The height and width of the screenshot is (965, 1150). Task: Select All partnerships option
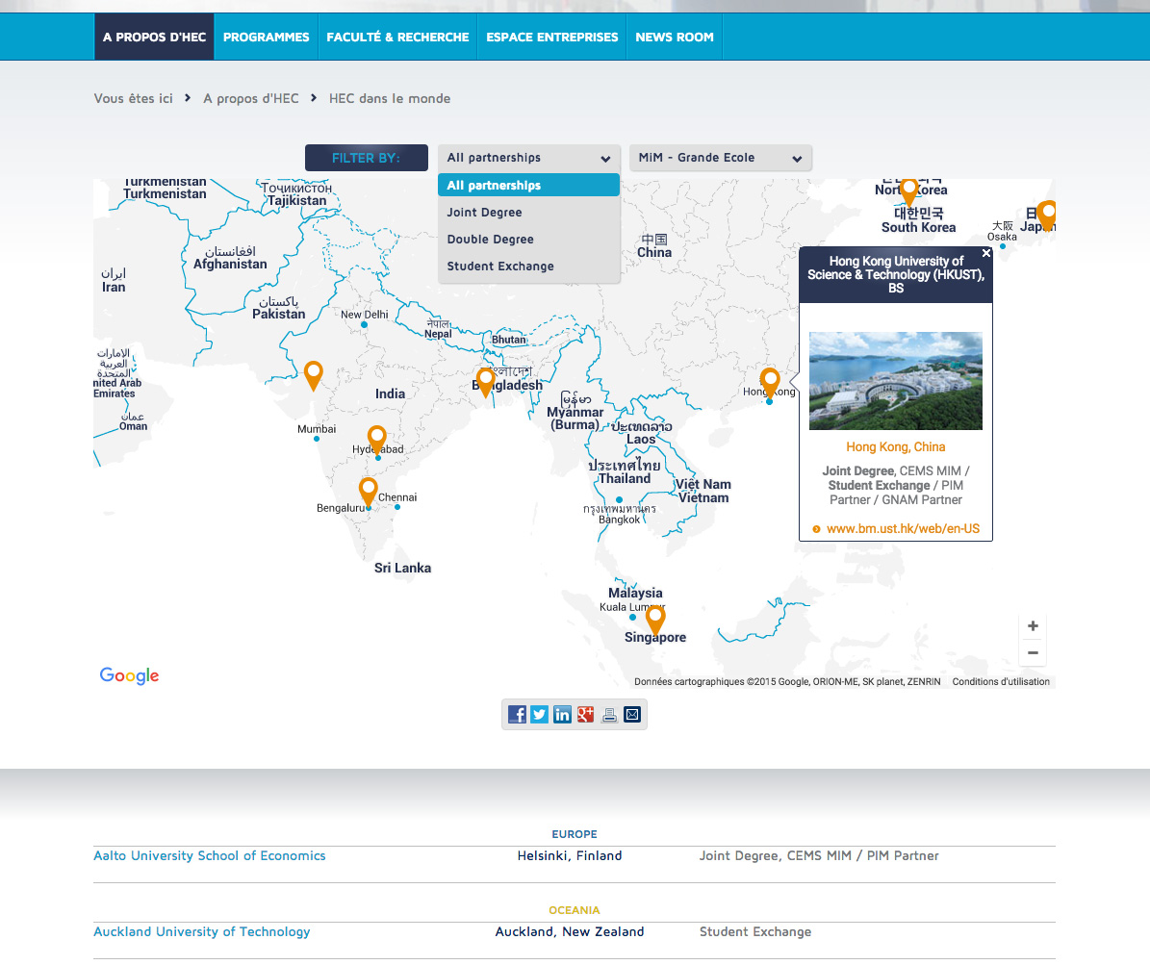point(528,185)
